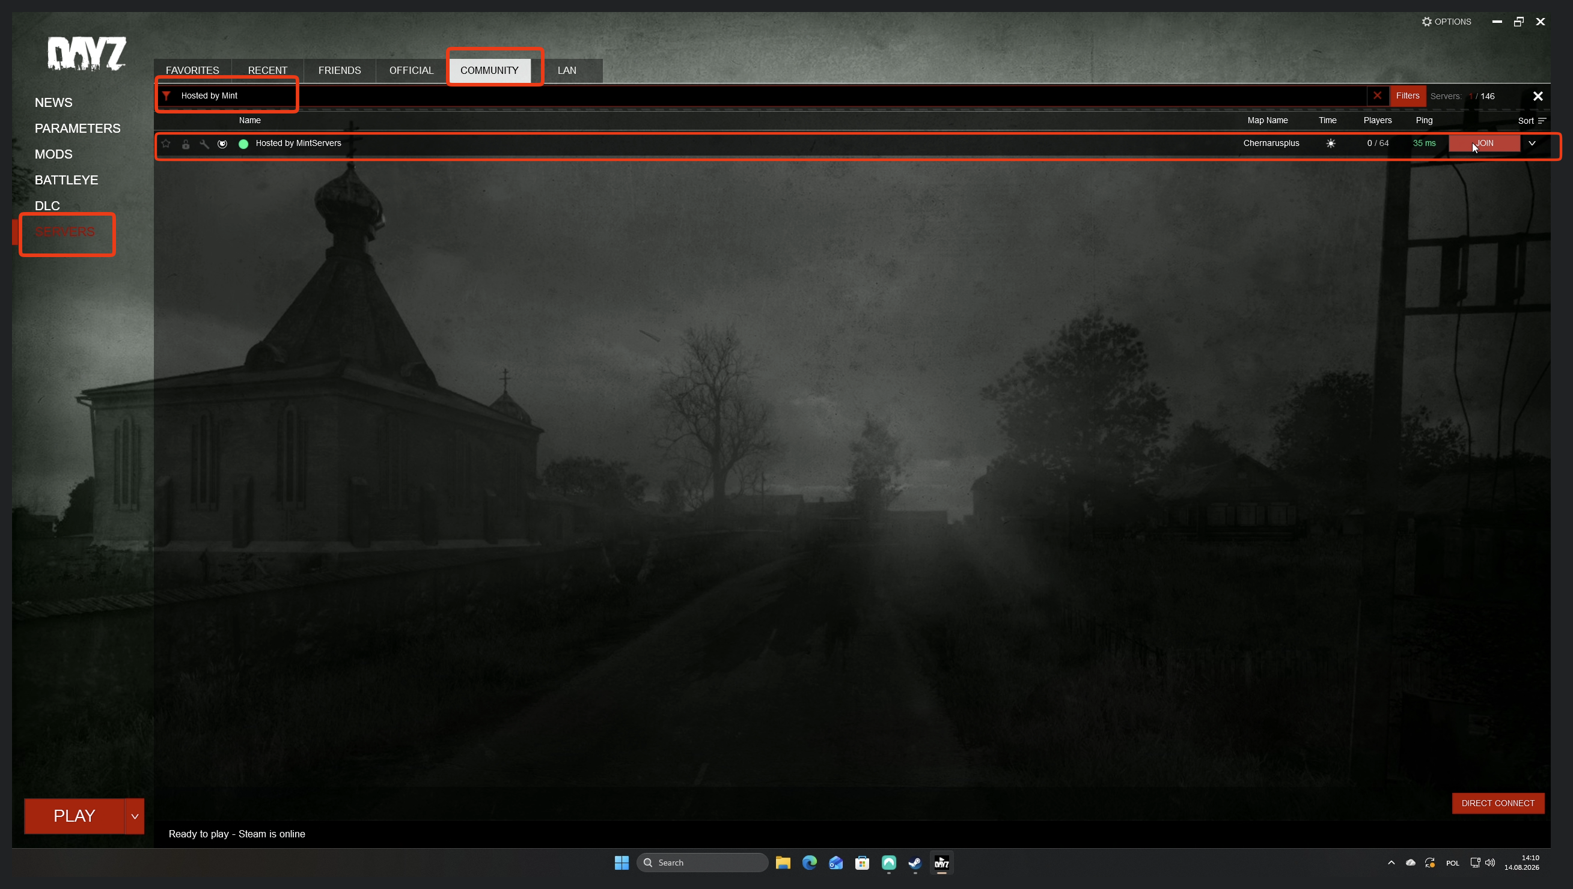This screenshot has height=889, width=1573.
Task: Click the Ready to play status text
Action: point(237,834)
